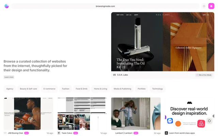Click the 2d ago label for Lambert | Lambert
This screenshot has height=136, width=218.
[157, 133]
